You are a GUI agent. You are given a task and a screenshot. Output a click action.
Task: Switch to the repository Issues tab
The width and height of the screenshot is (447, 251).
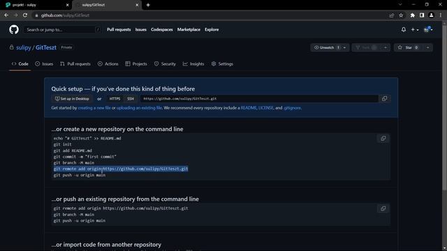coord(44,64)
